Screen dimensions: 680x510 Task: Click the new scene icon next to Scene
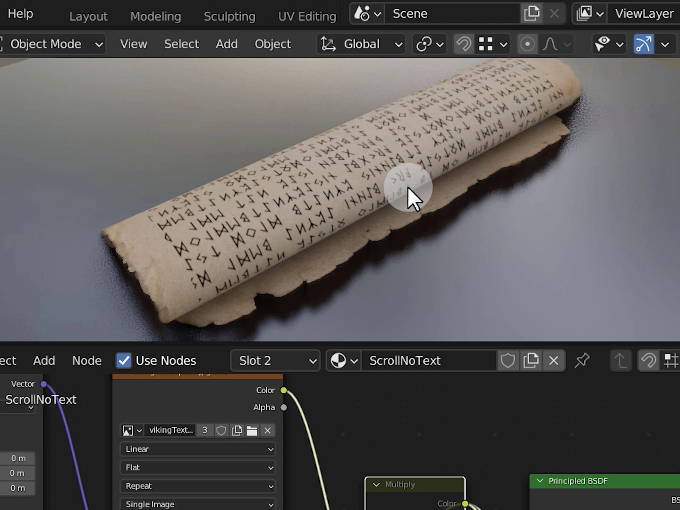coord(531,14)
